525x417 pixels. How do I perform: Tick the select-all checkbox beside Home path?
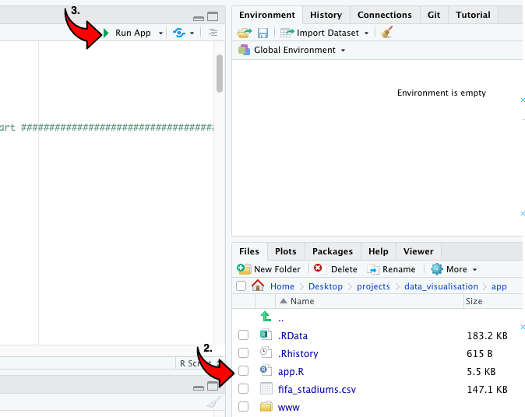(241, 286)
